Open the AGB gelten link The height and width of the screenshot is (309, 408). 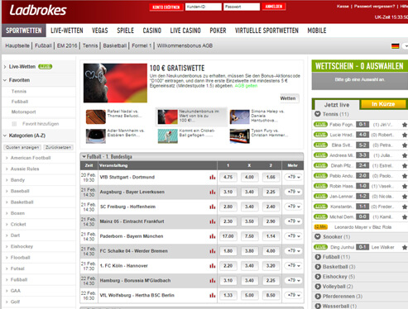tap(246, 86)
